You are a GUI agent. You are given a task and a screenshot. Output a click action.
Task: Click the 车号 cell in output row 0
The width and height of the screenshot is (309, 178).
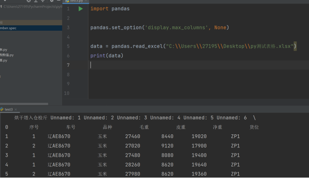coord(71,127)
